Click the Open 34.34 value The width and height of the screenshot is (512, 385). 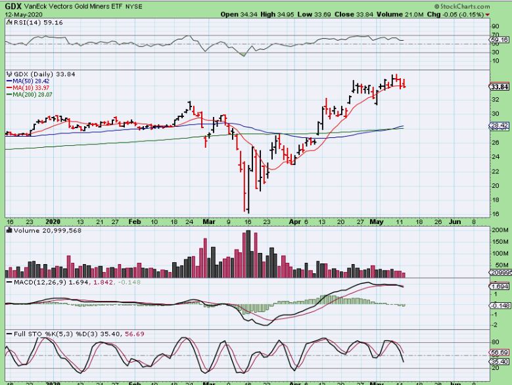click(239, 14)
